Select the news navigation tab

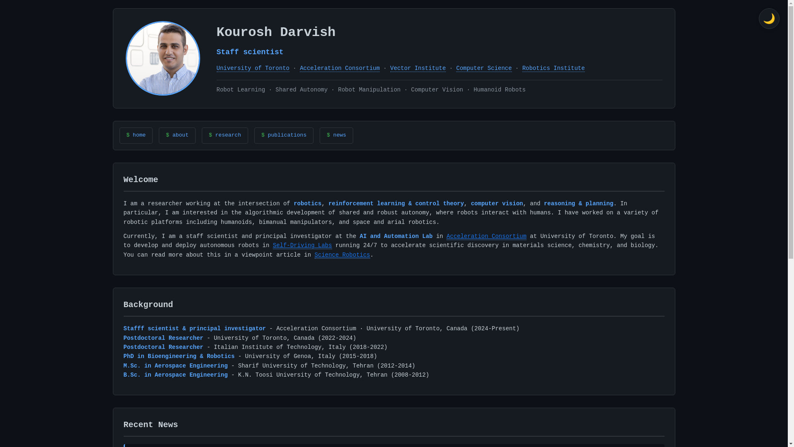pyautogui.click(x=336, y=135)
